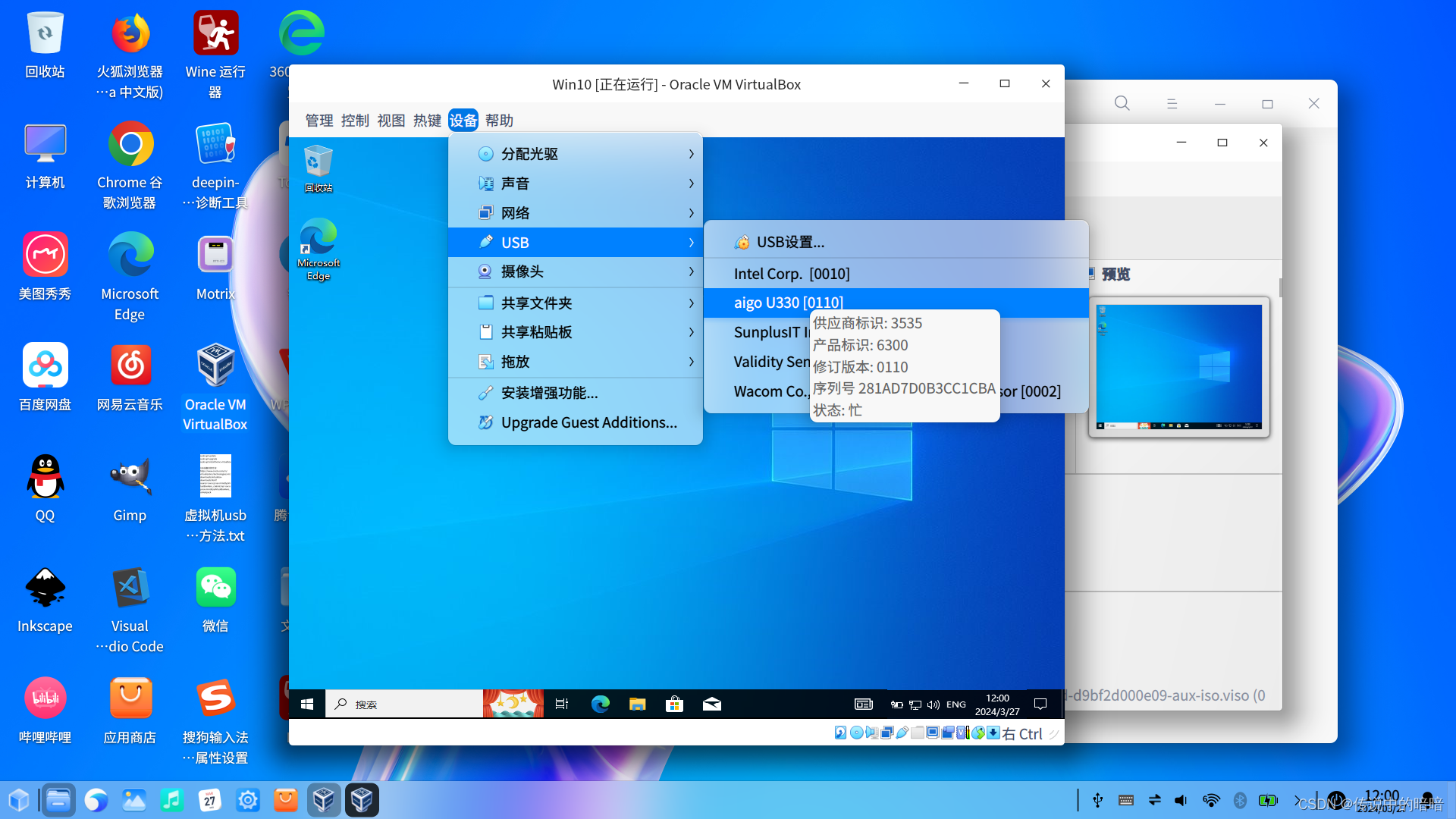The image size is (1456, 819).
Task: Open the 控制 menu in menu bar
Action: [354, 121]
